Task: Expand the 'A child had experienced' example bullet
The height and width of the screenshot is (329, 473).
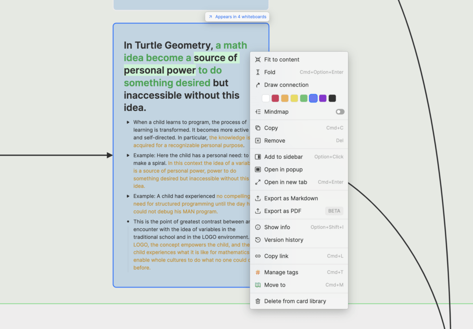Action: pos(128,196)
